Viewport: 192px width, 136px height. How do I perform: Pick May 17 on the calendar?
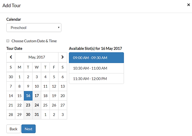37,96
